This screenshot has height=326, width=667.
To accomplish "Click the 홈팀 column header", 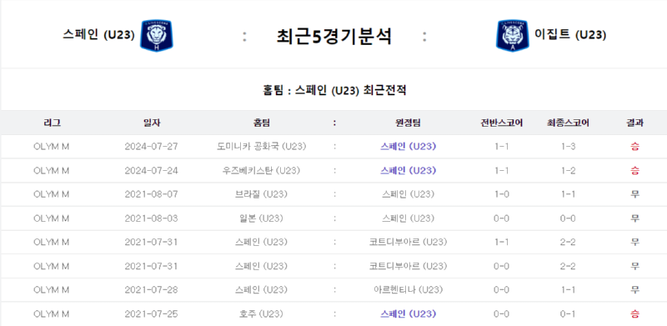I will coord(261,123).
